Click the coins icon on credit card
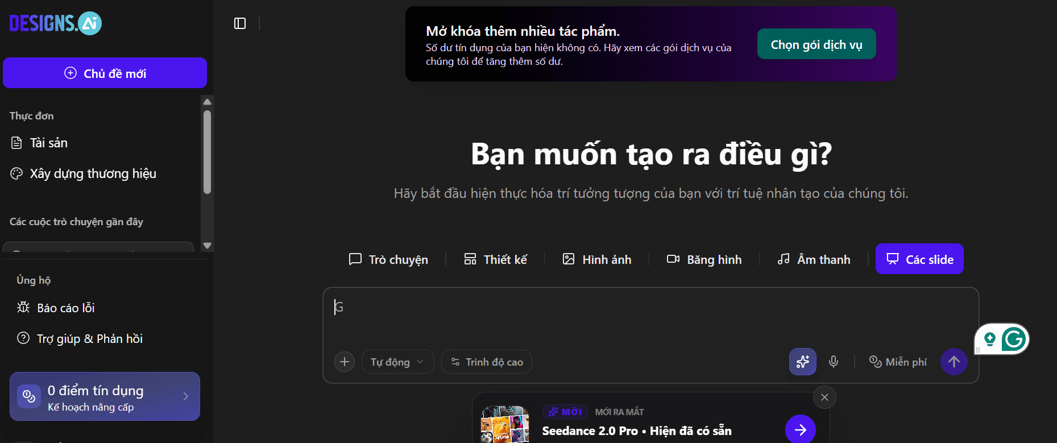Screen dimensions: 1057x443 pos(29,396)
